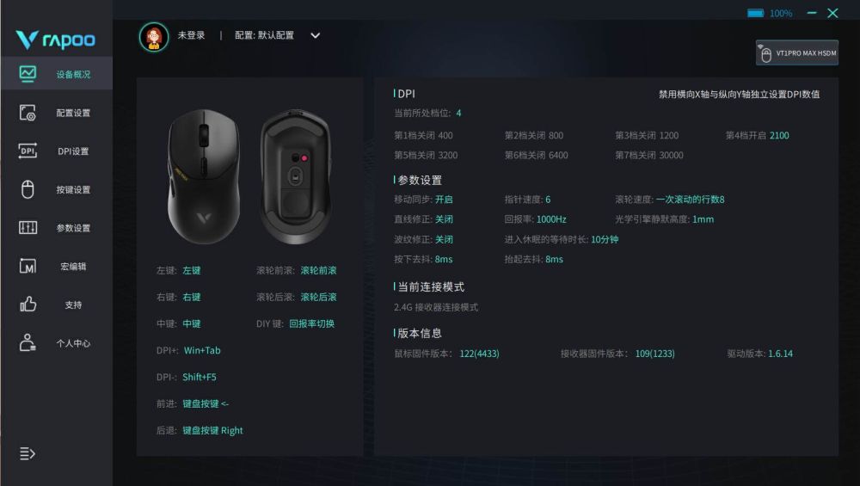Click the Rapoo logo
The image size is (860, 486).
click(55, 40)
